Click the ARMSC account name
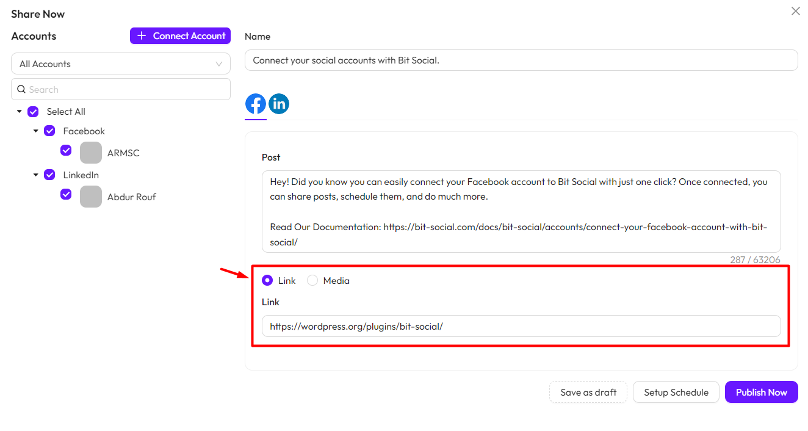The height and width of the screenshot is (431, 808). pyautogui.click(x=123, y=153)
